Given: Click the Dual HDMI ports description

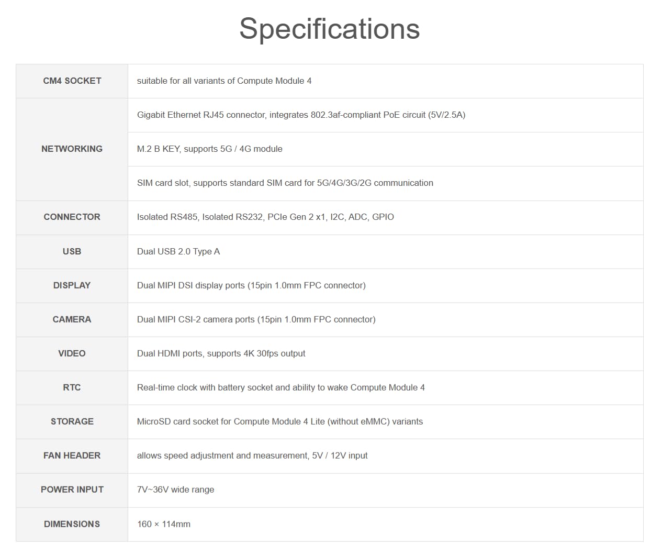Looking at the screenshot, I should [x=221, y=353].
